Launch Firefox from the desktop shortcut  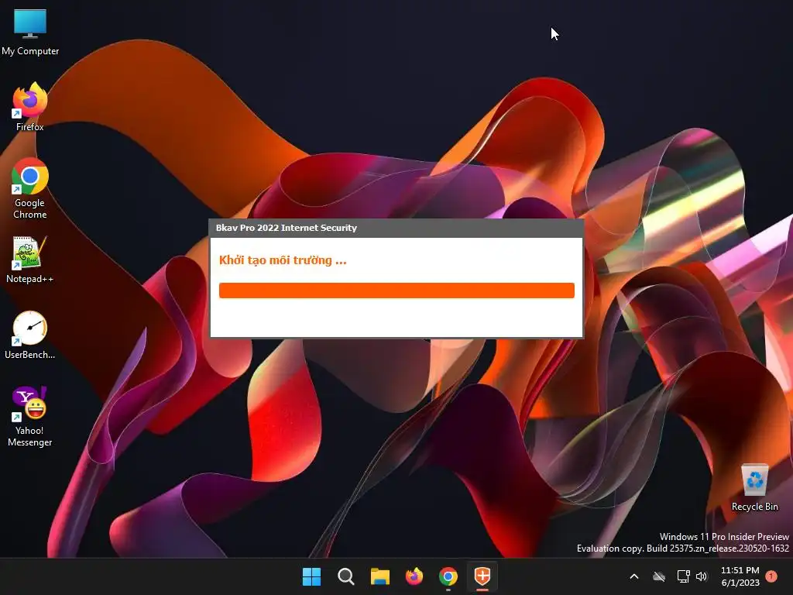(30, 107)
